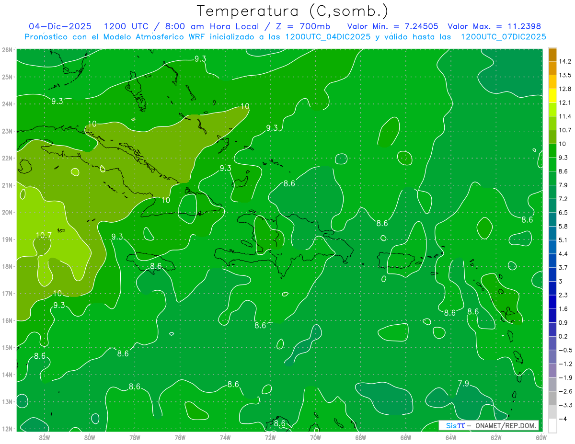Click legend value "-1.2"
Viewport: 575px width, 444px height.
[x=565, y=364]
